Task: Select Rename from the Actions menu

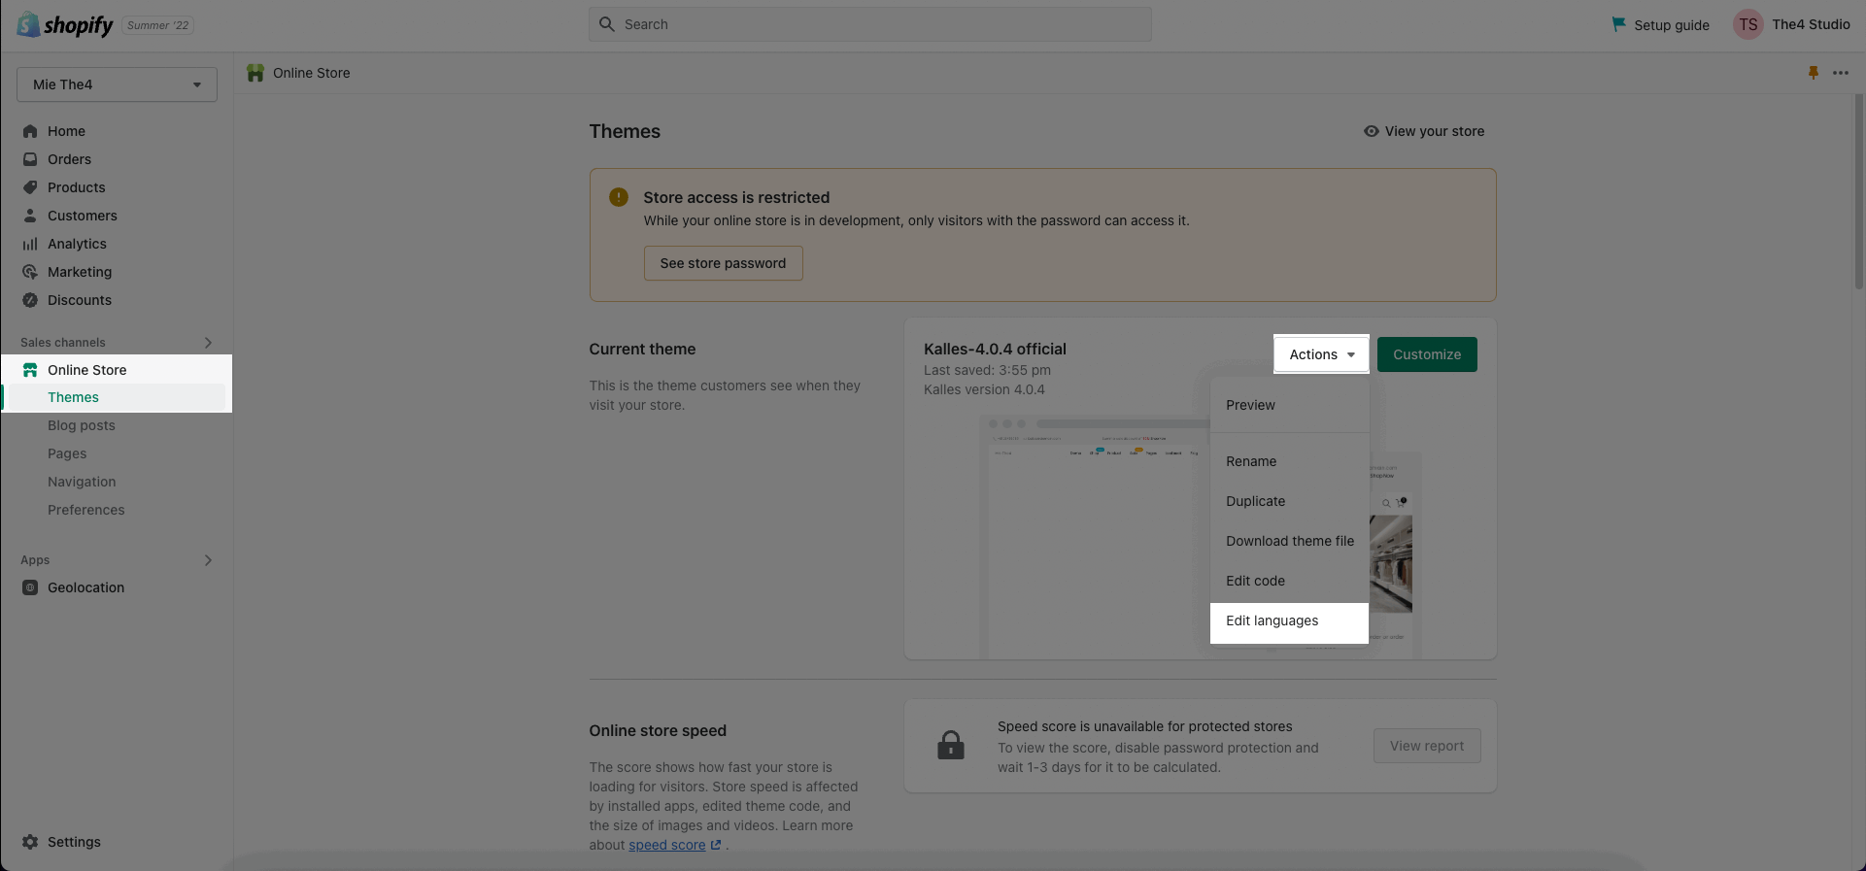Action: (x=1290, y=461)
